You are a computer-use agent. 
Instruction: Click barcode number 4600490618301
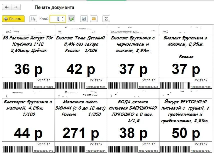point(96,151)
